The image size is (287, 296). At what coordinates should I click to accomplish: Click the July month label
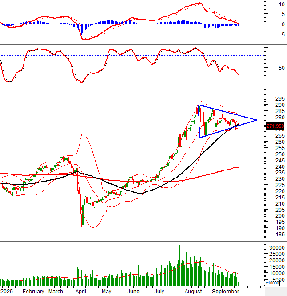[x=159, y=292]
